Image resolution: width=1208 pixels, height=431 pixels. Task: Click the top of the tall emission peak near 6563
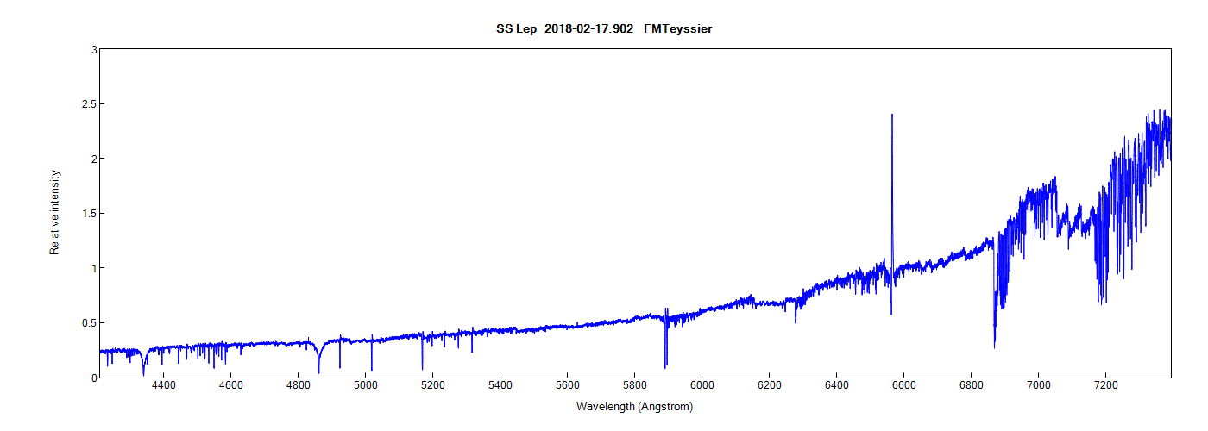pyautogui.click(x=892, y=115)
